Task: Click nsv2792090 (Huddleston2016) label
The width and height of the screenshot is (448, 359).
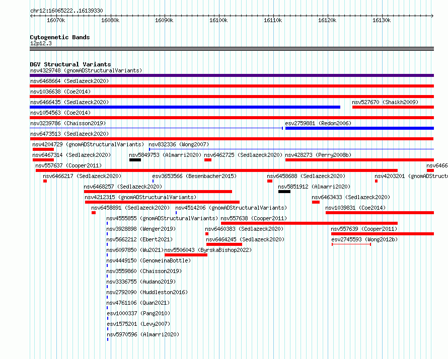Action: [x=147, y=292]
